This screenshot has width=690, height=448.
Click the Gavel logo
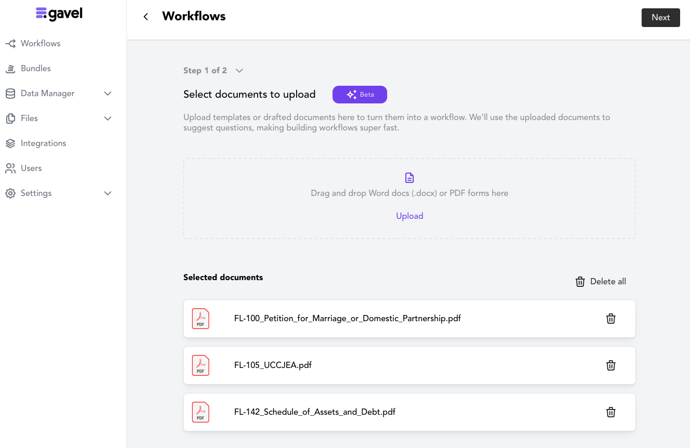click(59, 14)
